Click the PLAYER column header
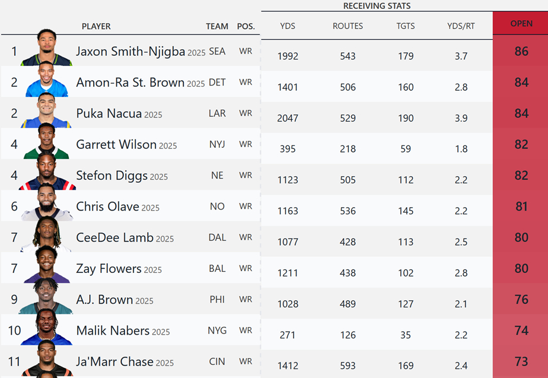The width and height of the screenshot is (548, 378). (x=96, y=26)
